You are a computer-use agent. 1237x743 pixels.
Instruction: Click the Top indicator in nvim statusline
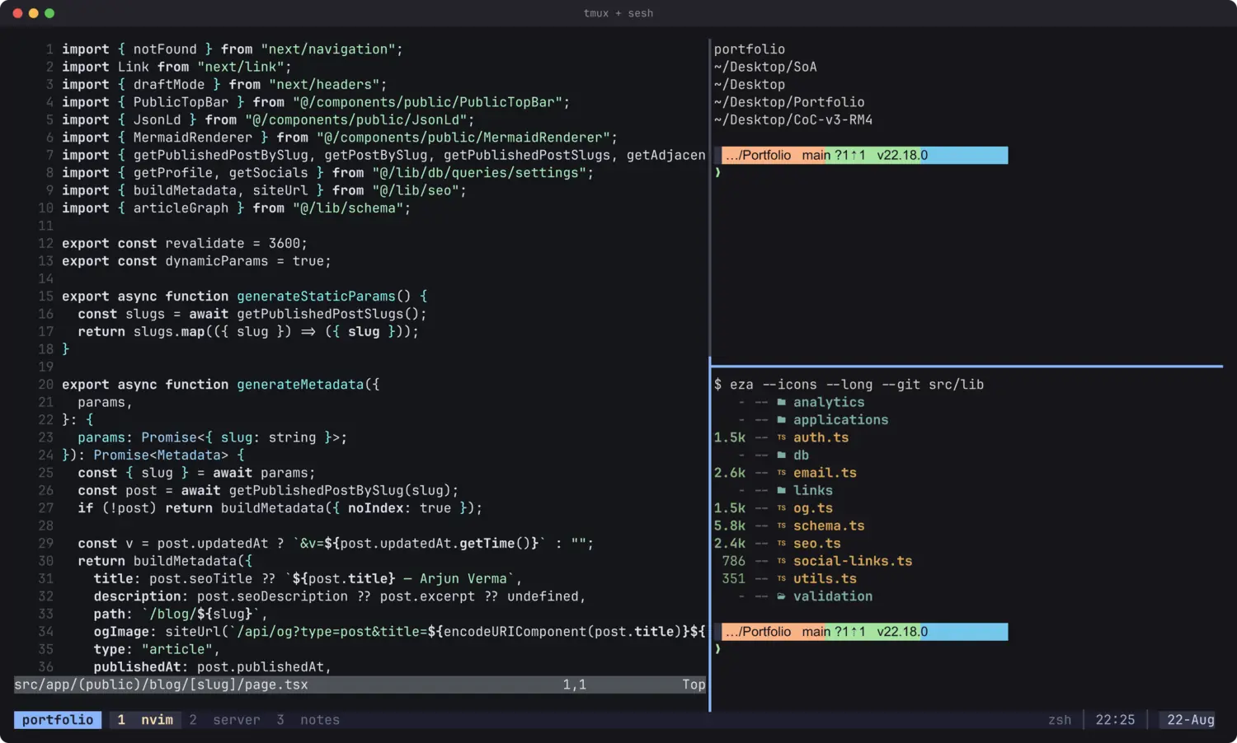pos(694,685)
